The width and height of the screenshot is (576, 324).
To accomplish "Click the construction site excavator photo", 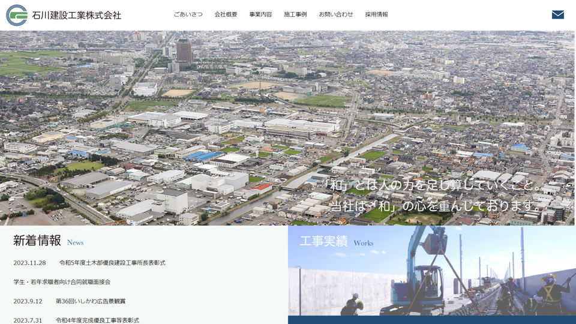I will 432,282.
